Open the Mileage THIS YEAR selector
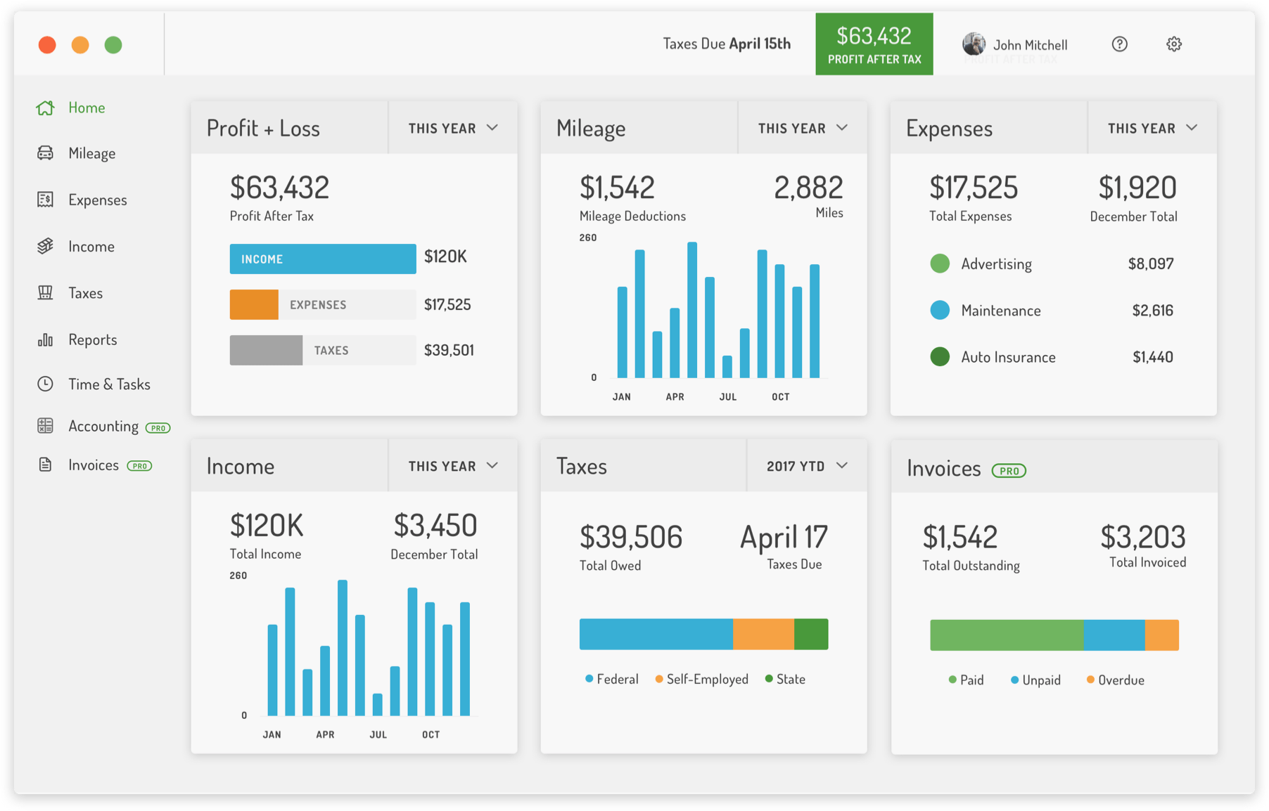Screen dimensions: 1269x811 pos(801,127)
